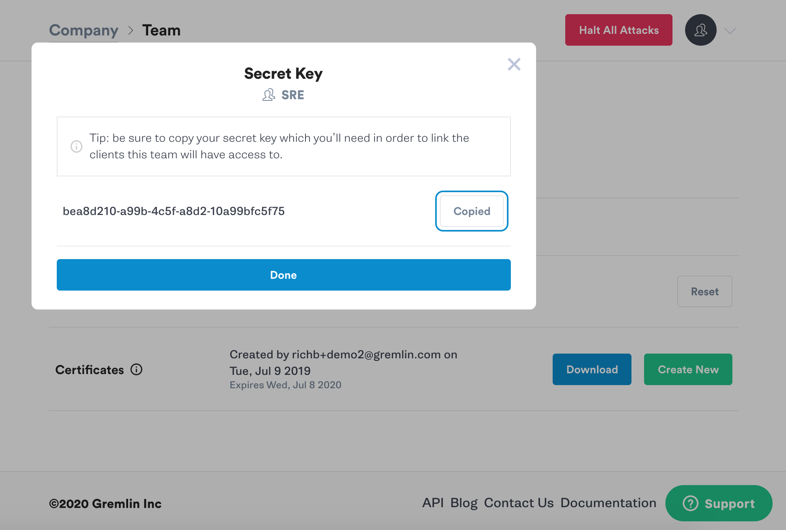Click the Create New certificate button
Viewport: 786px width, 530px height.
[x=688, y=369]
